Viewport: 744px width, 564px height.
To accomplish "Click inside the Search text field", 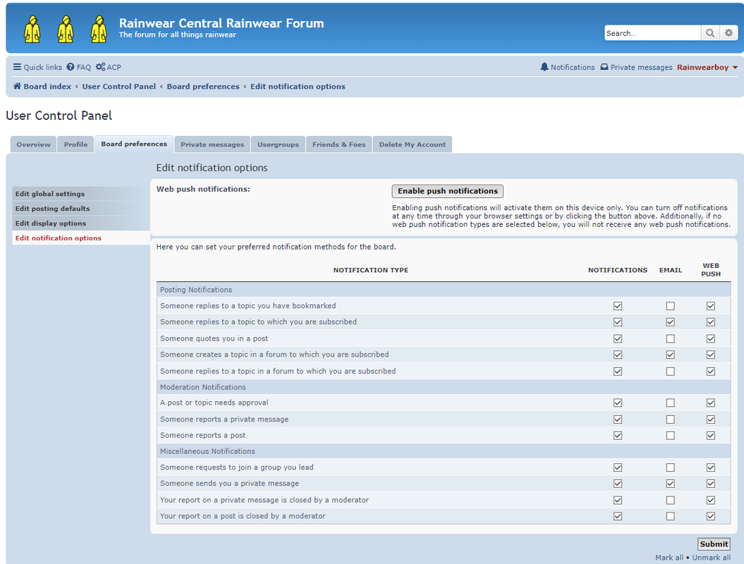I will pos(652,32).
